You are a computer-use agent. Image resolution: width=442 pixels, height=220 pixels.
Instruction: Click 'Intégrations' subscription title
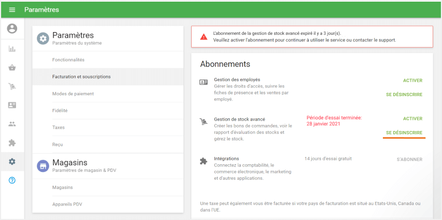[227, 159]
